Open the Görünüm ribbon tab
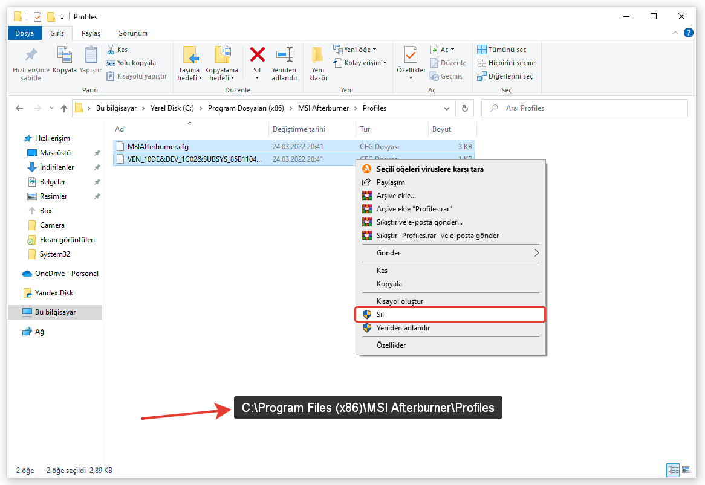The image size is (705, 485). tap(132, 33)
